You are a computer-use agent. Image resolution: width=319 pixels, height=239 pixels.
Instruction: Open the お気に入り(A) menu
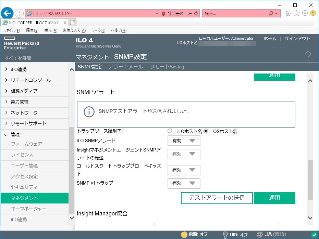click(74, 30)
